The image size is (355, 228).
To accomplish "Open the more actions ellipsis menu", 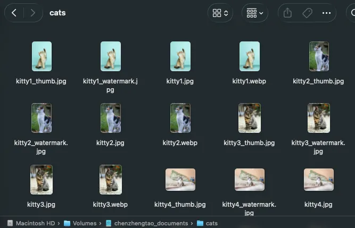I will tap(326, 13).
